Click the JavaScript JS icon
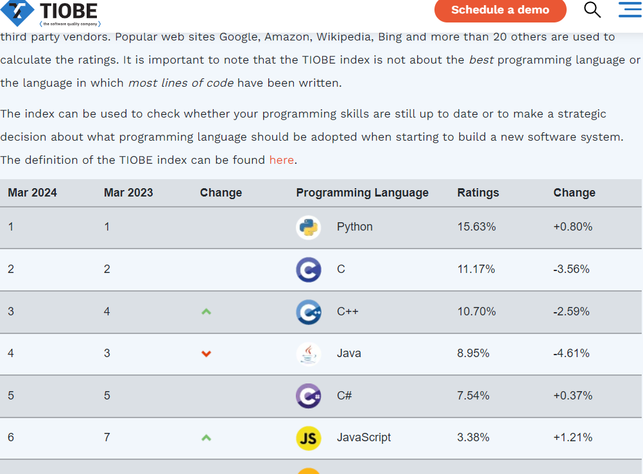Screen dimensions: 643x474 click(x=309, y=438)
